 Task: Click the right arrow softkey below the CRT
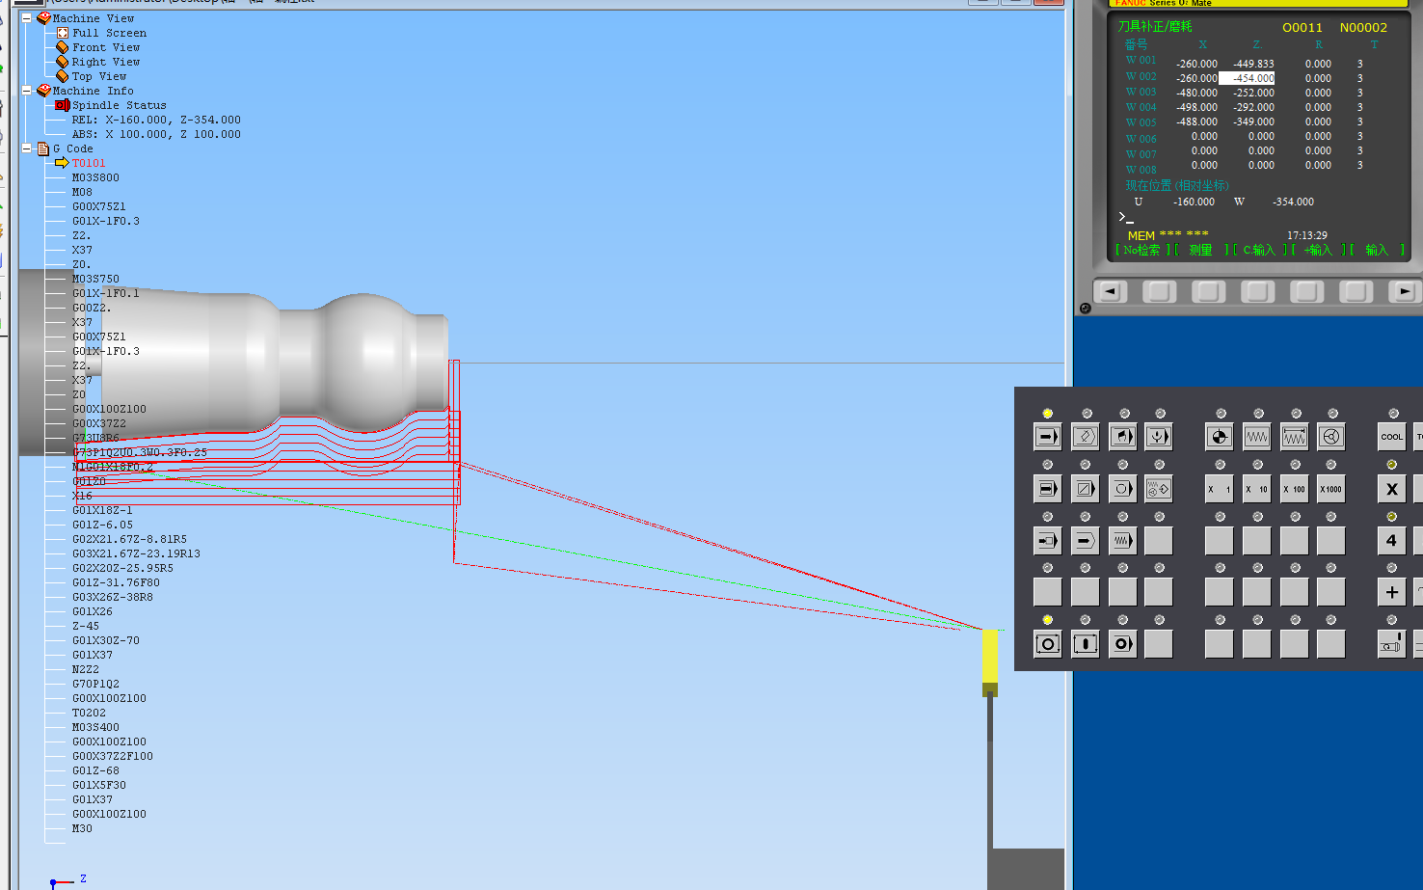pos(1405,291)
